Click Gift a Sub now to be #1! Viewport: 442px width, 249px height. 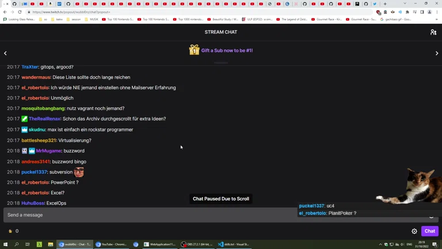227,51
